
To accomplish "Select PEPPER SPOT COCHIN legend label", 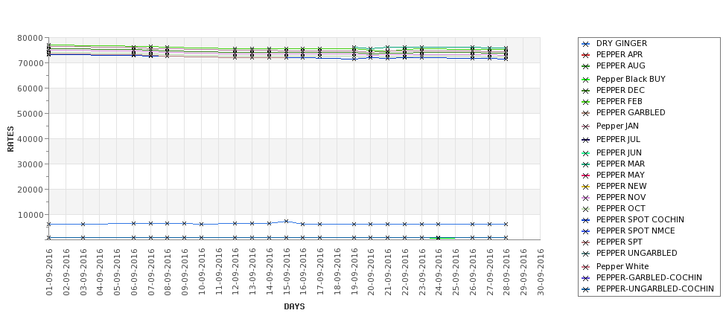I will click(640, 219).
